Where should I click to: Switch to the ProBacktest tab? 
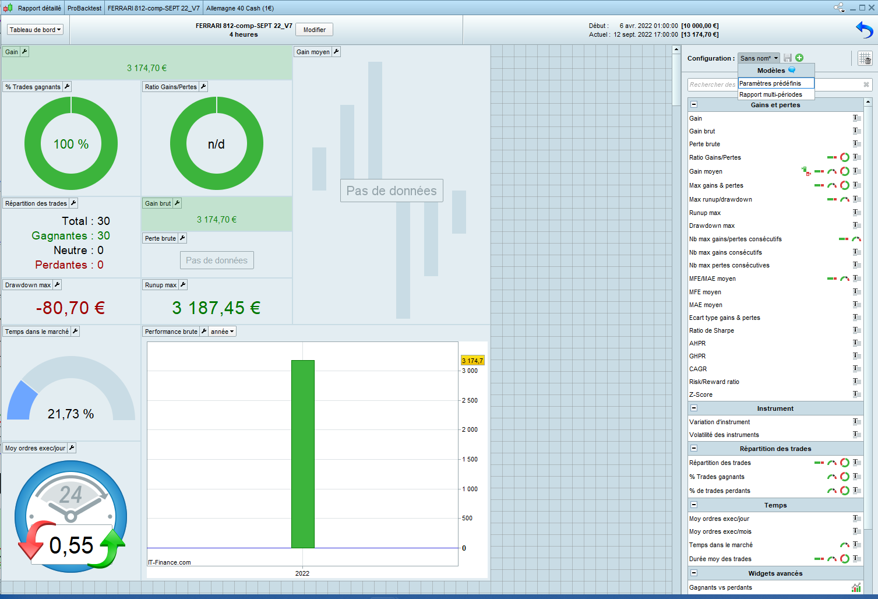coord(84,8)
